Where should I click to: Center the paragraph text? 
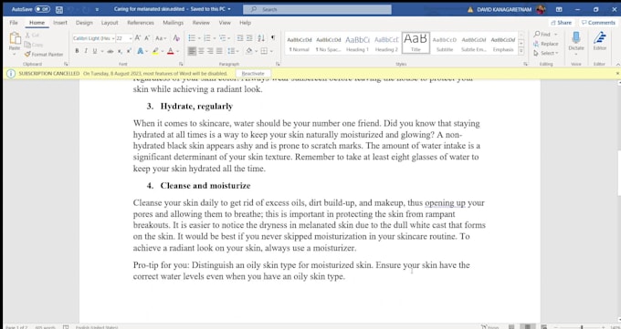click(201, 51)
